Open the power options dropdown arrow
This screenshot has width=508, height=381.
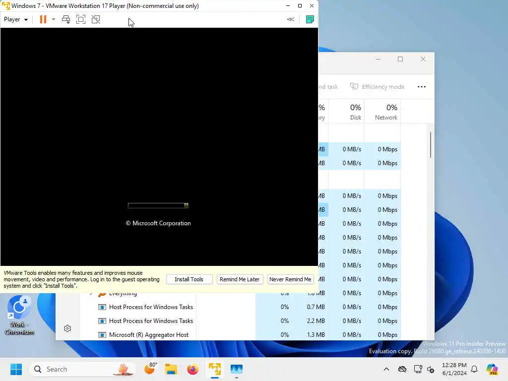pyautogui.click(x=54, y=19)
